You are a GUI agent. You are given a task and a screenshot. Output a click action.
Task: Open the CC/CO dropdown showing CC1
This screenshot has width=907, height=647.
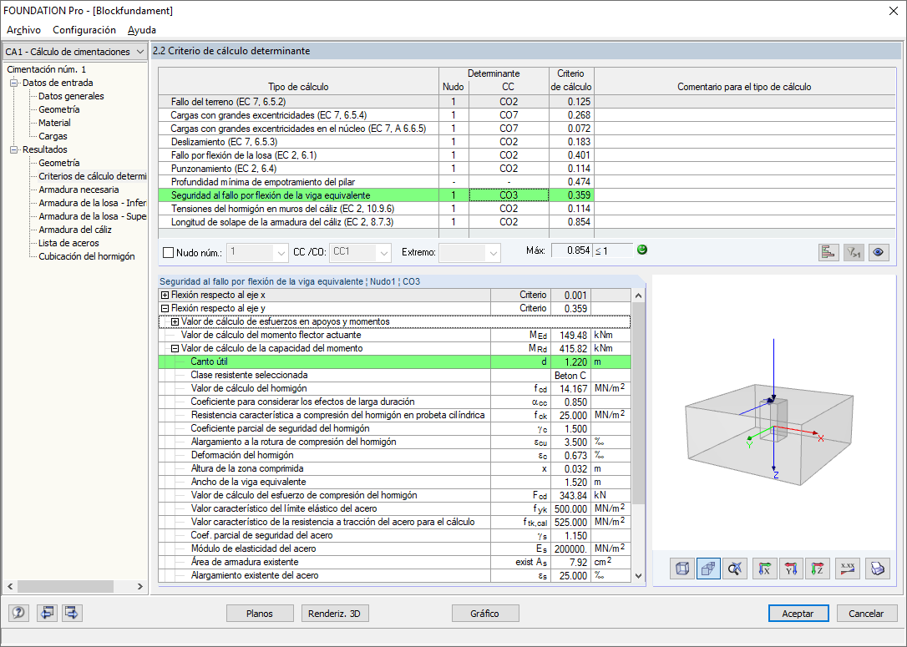coord(383,253)
